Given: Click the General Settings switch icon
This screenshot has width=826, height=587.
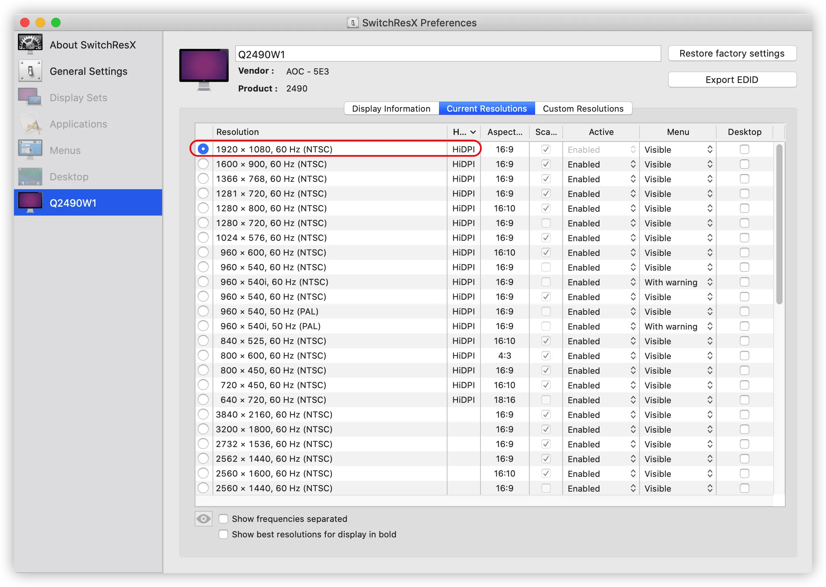Looking at the screenshot, I should [30, 71].
